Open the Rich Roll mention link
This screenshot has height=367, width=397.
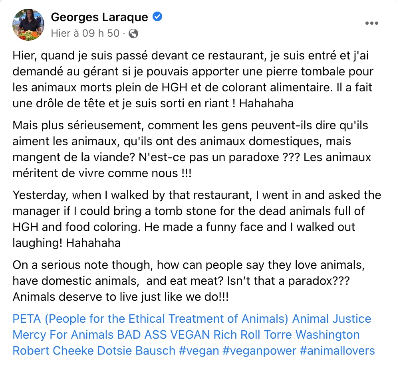[237, 335]
